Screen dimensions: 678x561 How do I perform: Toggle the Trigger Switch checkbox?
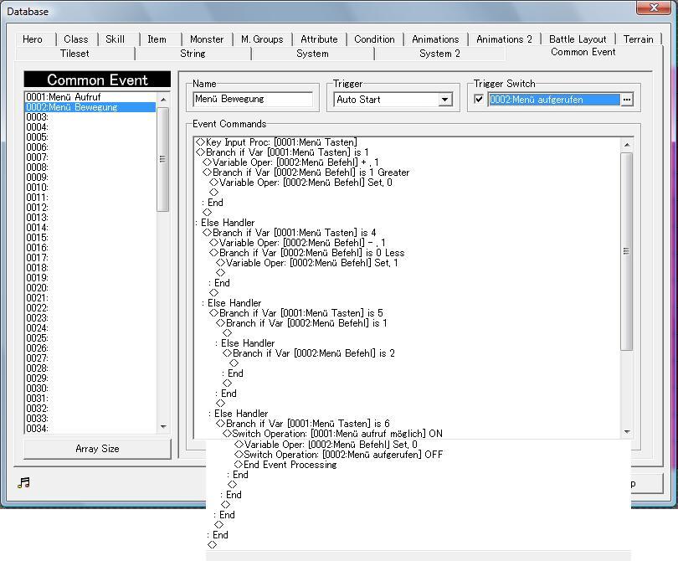(x=479, y=99)
